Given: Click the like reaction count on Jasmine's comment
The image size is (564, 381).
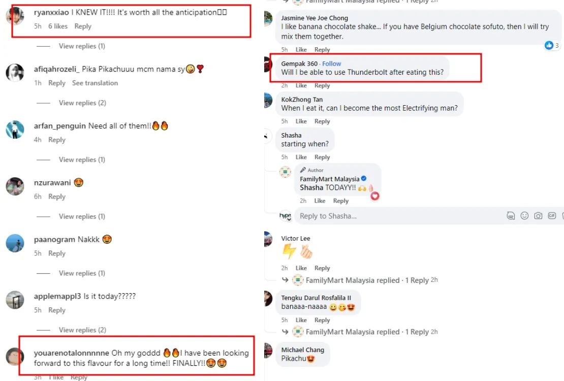Looking at the screenshot, I should tap(552, 46).
